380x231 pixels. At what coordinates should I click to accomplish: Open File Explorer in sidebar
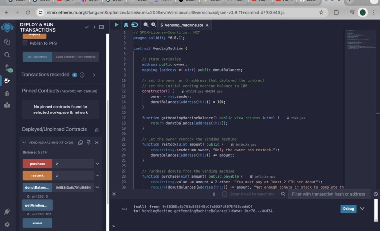click(x=7, y=41)
